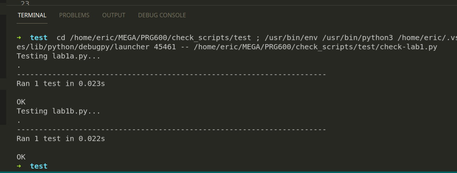This screenshot has width=457, height=173.
Task: Click the dashed separator below lab1b test
Action: tap(171, 130)
